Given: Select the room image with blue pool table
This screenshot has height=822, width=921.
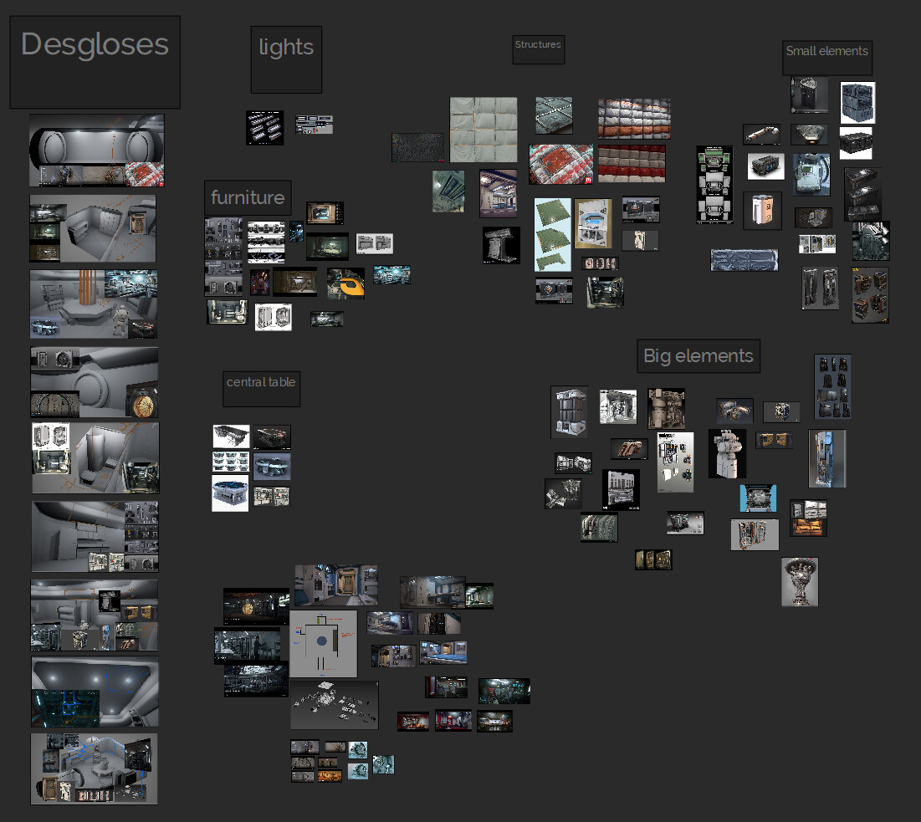Looking at the screenshot, I should click(x=444, y=652).
